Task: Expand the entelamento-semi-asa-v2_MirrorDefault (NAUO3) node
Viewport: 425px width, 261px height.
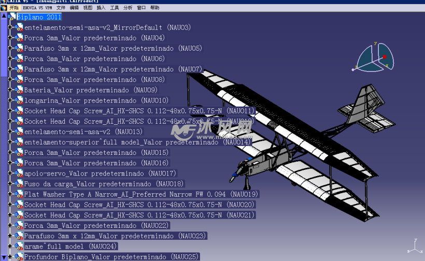Action: pyautogui.click(x=10, y=27)
